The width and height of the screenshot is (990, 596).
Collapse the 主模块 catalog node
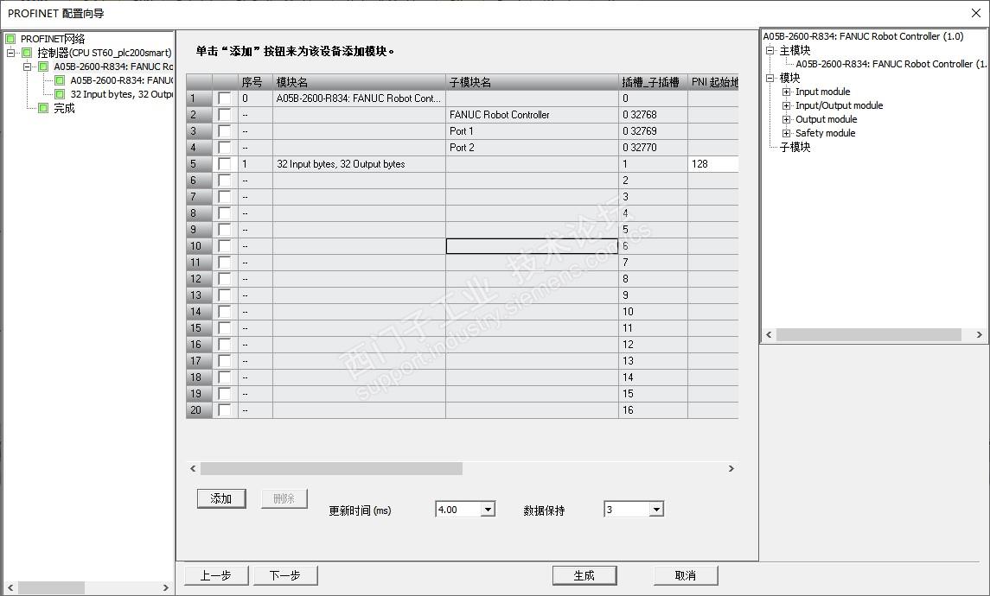pos(770,50)
